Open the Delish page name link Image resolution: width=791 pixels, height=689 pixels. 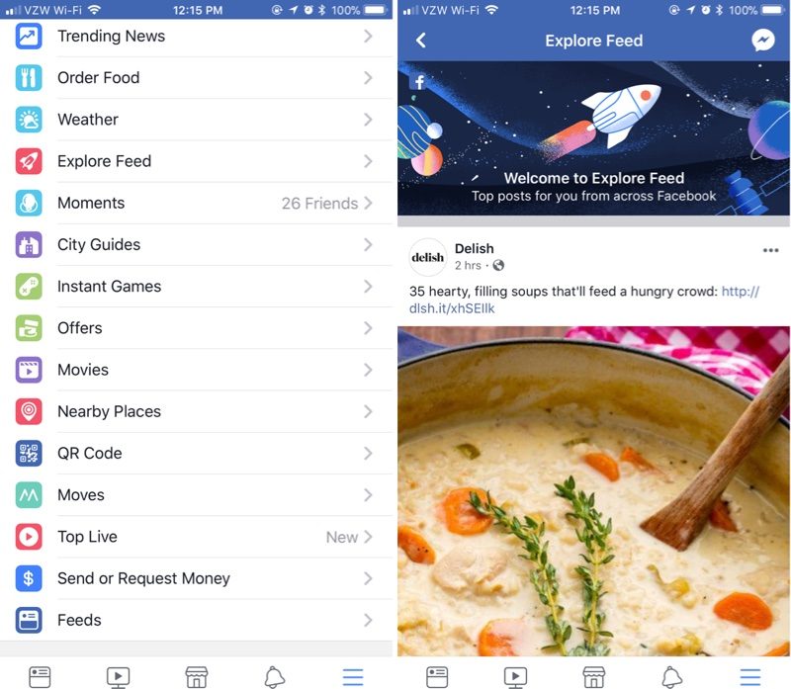tap(475, 249)
